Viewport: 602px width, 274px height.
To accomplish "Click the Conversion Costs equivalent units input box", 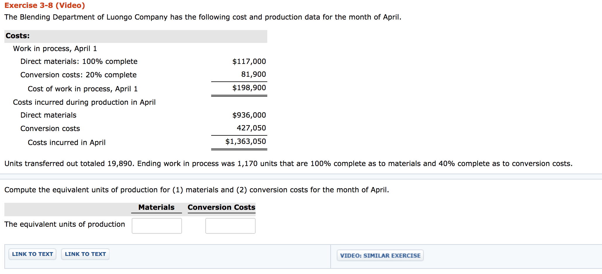I will pos(230,226).
